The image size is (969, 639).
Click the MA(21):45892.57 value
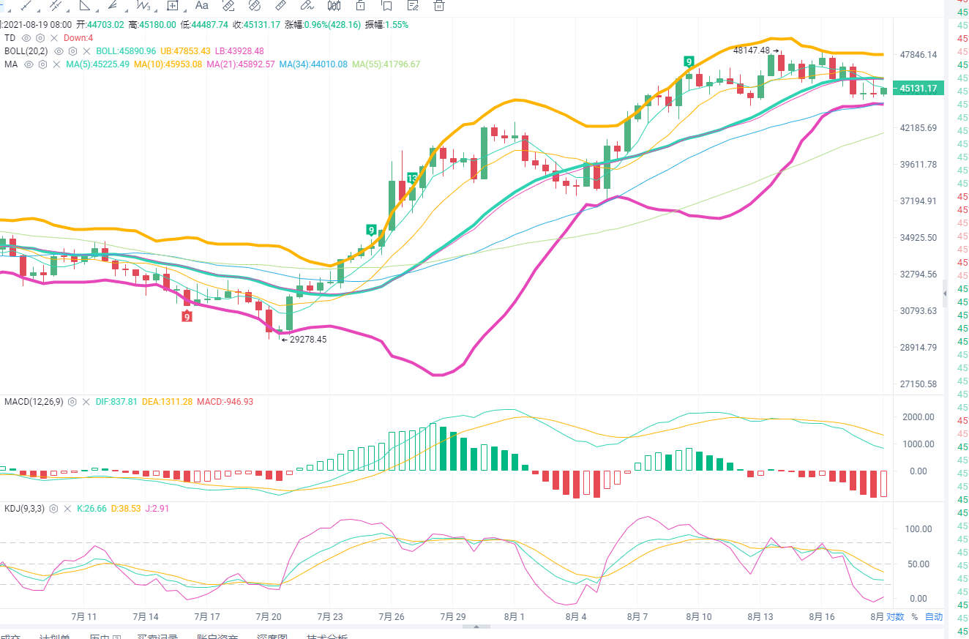click(x=241, y=64)
